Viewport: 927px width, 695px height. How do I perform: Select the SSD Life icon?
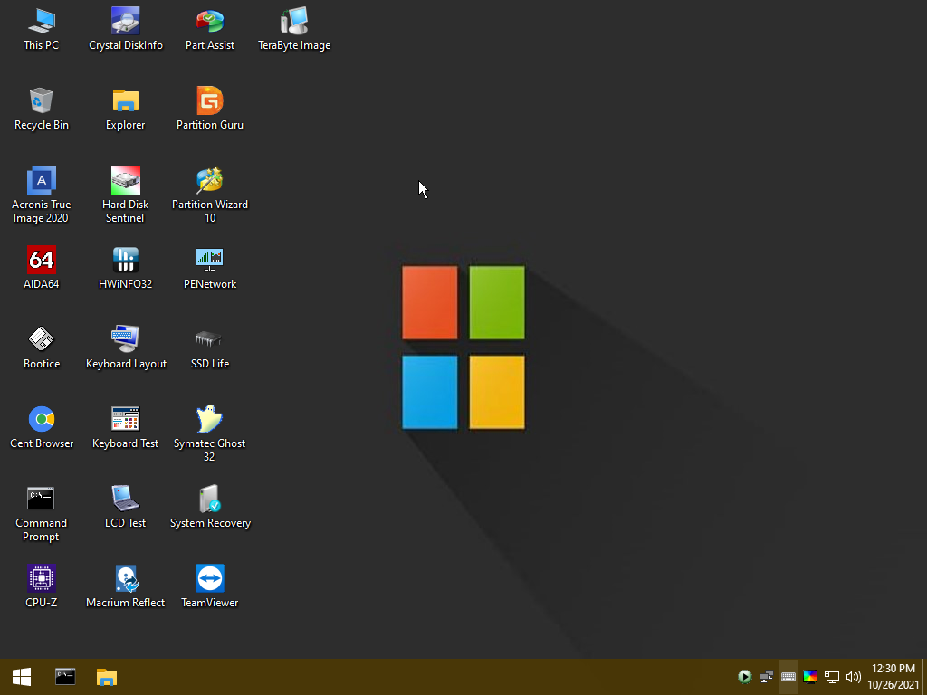point(210,347)
